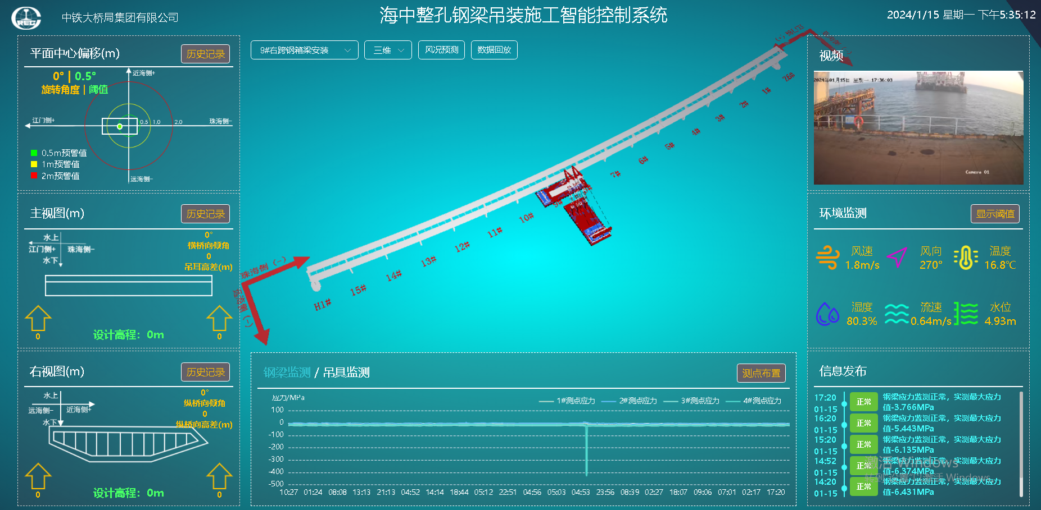Toggle 3#测点应力 legend series
This screenshot has width=1041, height=510.
tap(691, 401)
